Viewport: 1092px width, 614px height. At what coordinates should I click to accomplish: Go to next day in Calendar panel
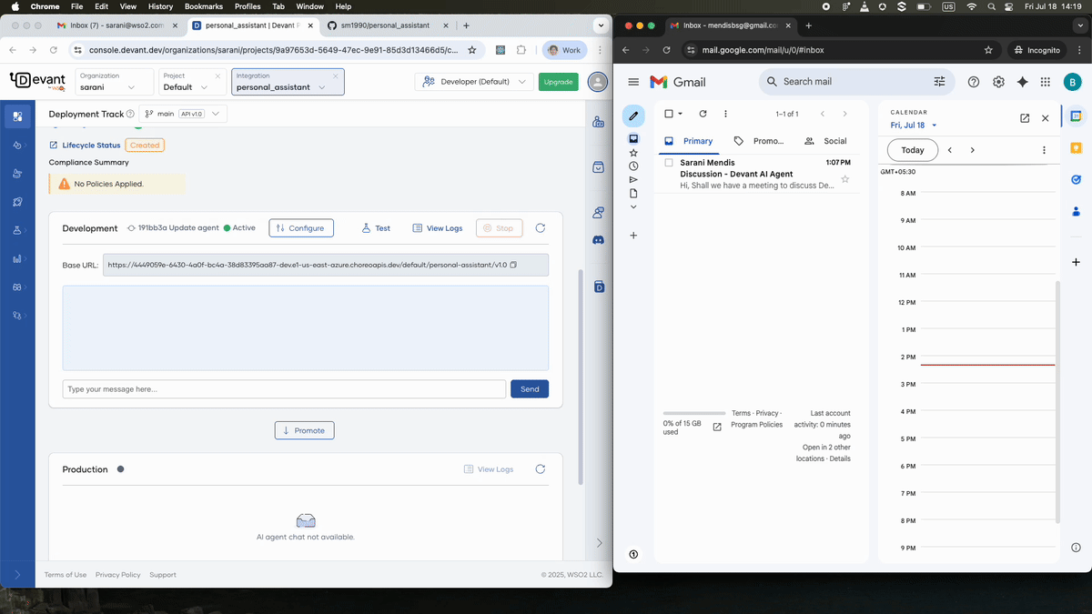pyautogui.click(x=972, y=150)
